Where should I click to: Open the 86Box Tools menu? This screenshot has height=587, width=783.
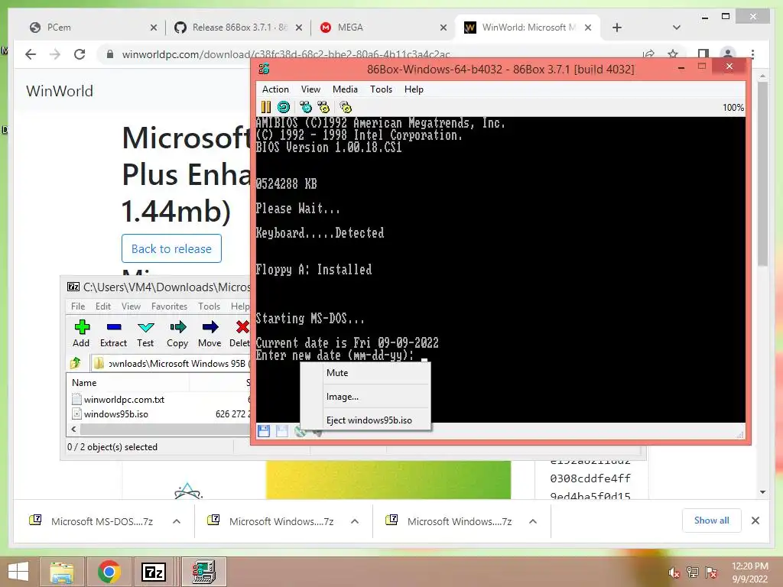point(381,89)
